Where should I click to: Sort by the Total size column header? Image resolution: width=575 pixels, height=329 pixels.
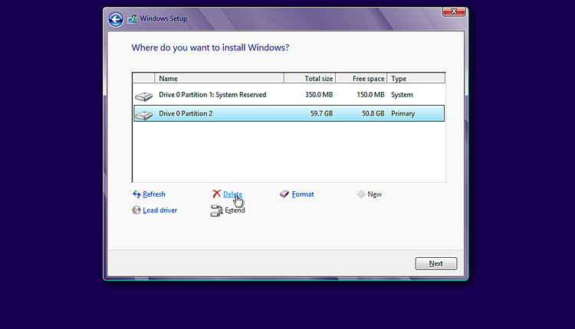(310, 78)
